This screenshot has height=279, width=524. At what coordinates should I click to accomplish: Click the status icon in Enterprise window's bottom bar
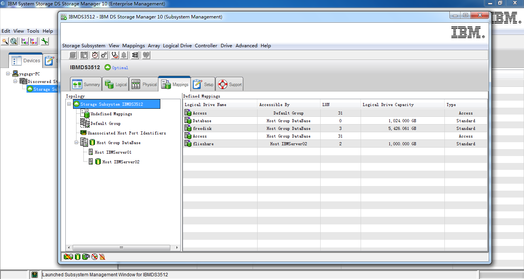35,275
